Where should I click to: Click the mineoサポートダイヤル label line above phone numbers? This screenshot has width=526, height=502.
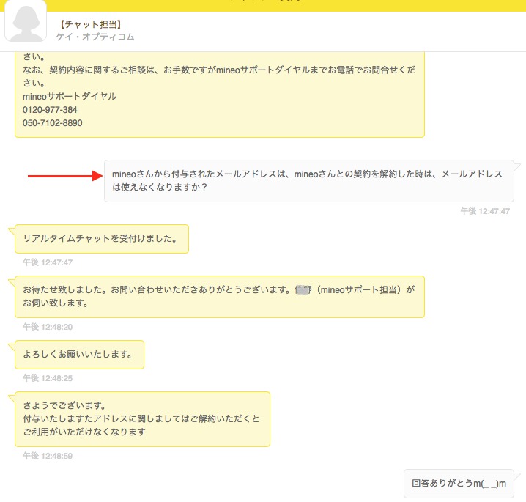click(x=70, y=96)
